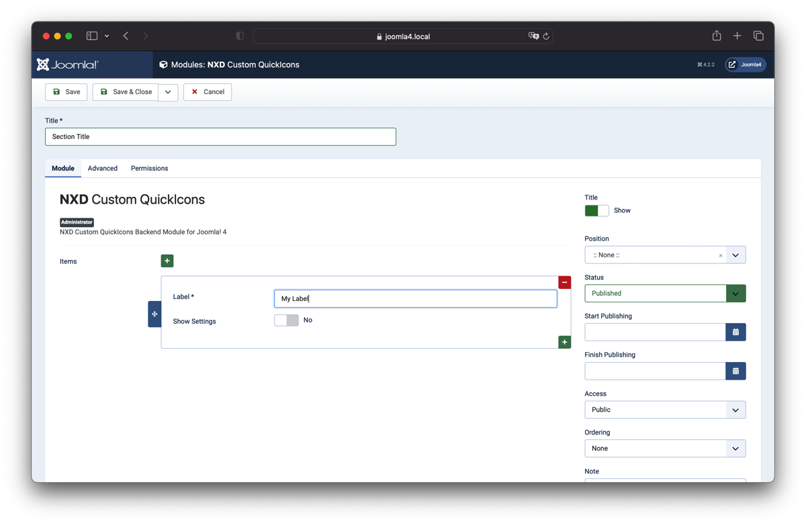
Task: Click the blue drag handle icon
Action: coord(154,314)
